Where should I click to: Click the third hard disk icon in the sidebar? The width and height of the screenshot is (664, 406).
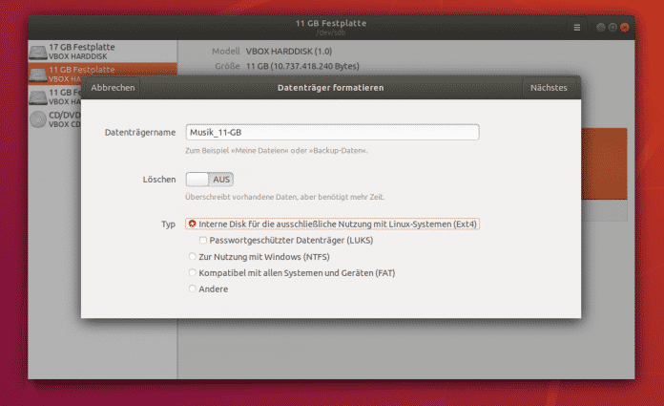coord(38,96)
